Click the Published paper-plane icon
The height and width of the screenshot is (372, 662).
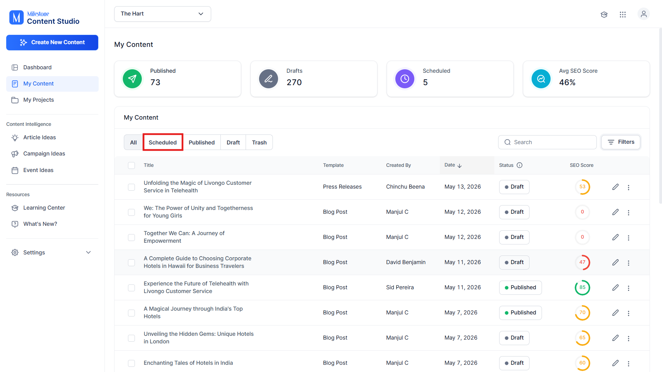pyautogui.click(x=132, y=79)
